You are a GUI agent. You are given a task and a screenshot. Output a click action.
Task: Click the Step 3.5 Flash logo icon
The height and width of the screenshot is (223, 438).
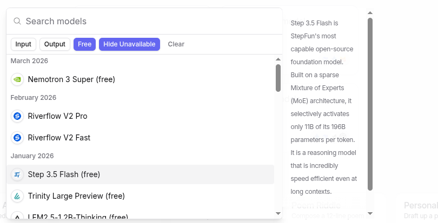[17, 174]
